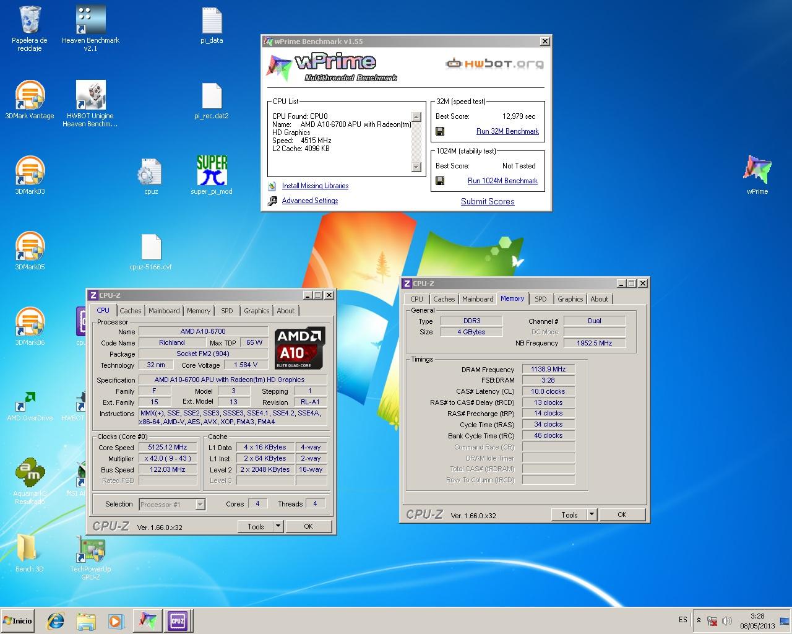Click the Advanced Settings wrench icon
Viewport: 792px width, 634px height.
(272, 201)
